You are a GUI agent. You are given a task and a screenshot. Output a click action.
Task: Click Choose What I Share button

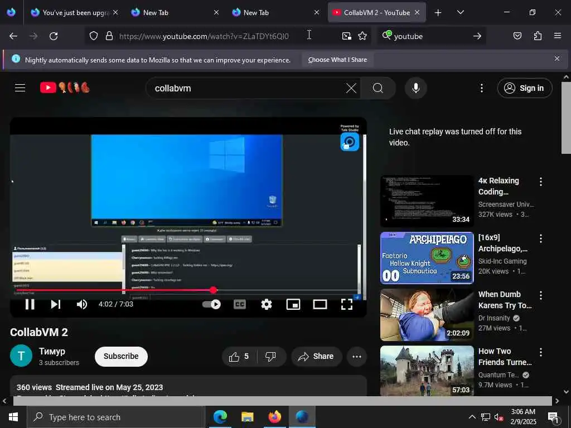(337, 60)
